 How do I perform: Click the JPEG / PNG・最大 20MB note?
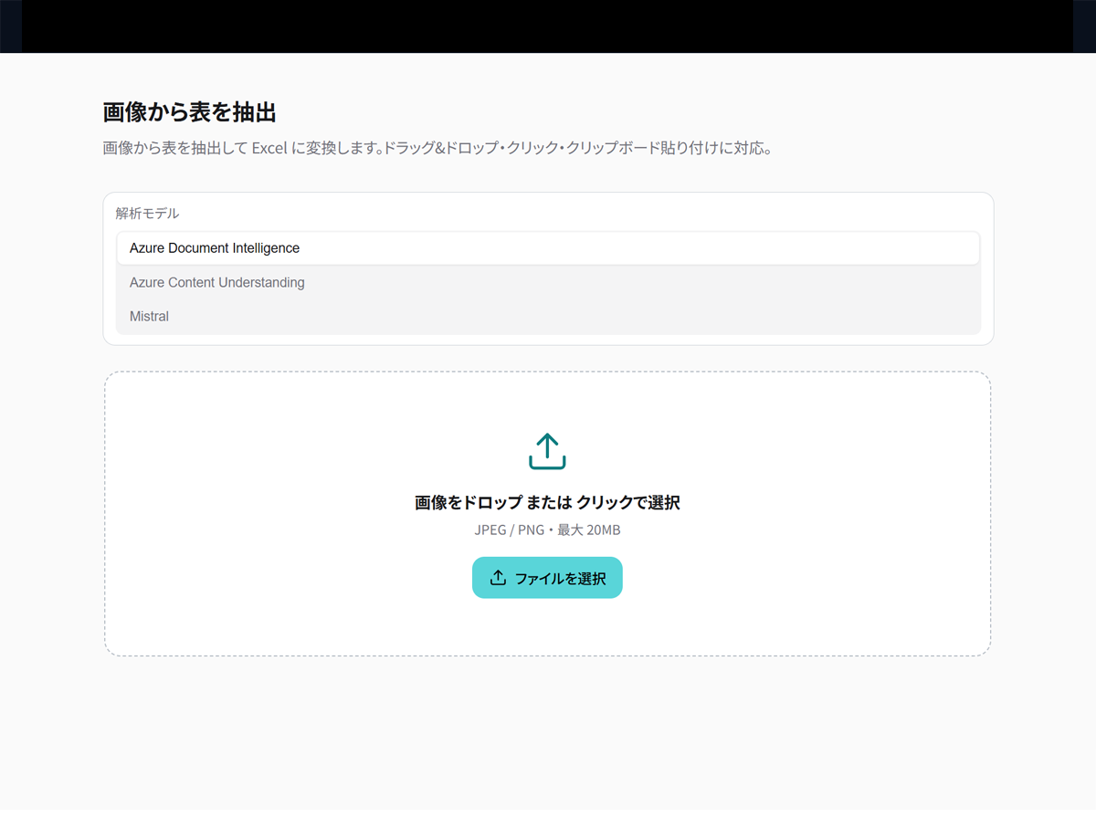547,530
